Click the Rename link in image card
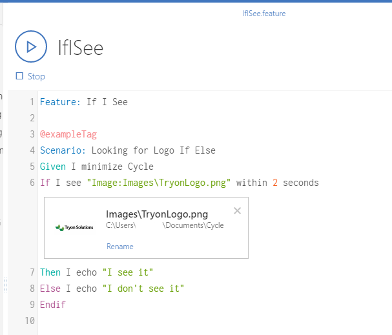 coord(120,246)
